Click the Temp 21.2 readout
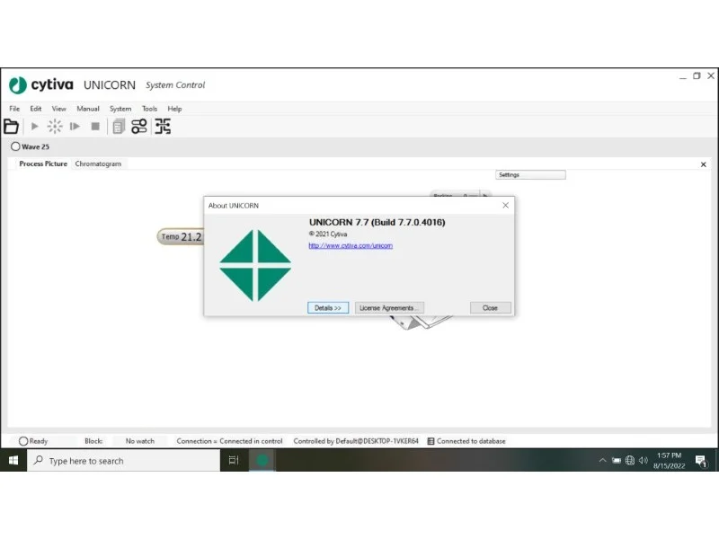The width and height of the screenshot is (719, 539). point(182,236)
